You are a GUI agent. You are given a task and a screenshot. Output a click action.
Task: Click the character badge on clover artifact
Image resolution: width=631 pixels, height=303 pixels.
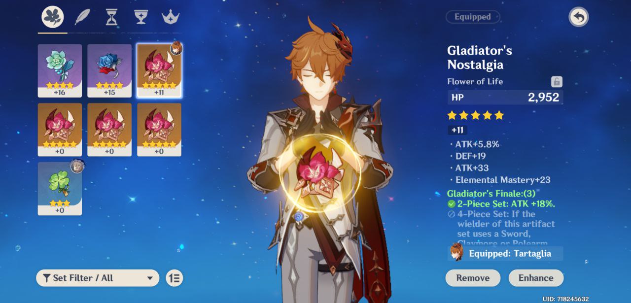[x=77, y=166]
